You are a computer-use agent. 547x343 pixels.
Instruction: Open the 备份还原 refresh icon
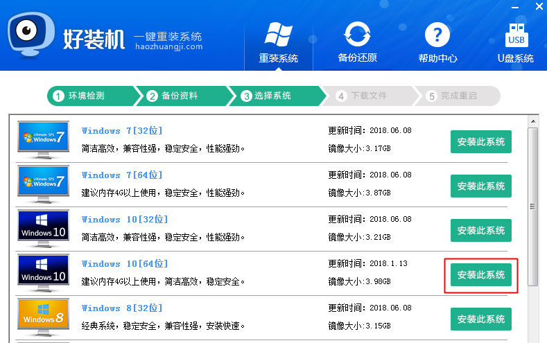(x=357, y=34)
